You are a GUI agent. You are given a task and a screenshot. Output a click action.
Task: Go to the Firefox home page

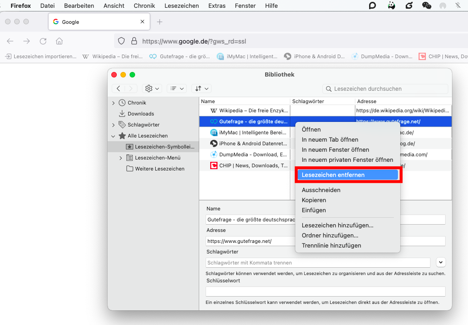coord(60,41)
